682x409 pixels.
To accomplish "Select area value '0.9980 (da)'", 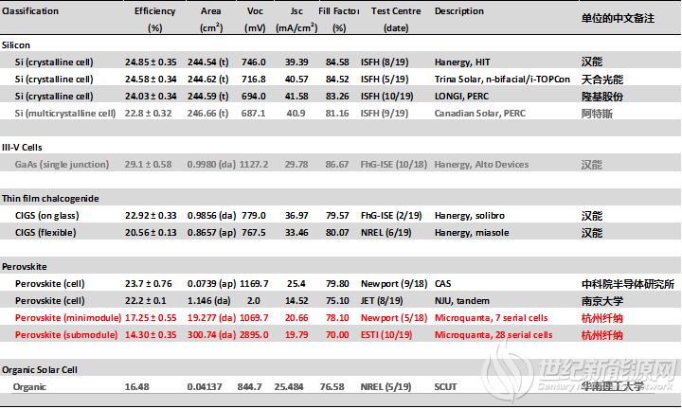I will point(211,165).
